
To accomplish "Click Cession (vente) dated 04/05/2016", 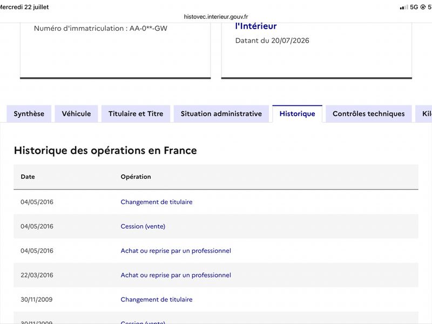I will pos(143,226).
